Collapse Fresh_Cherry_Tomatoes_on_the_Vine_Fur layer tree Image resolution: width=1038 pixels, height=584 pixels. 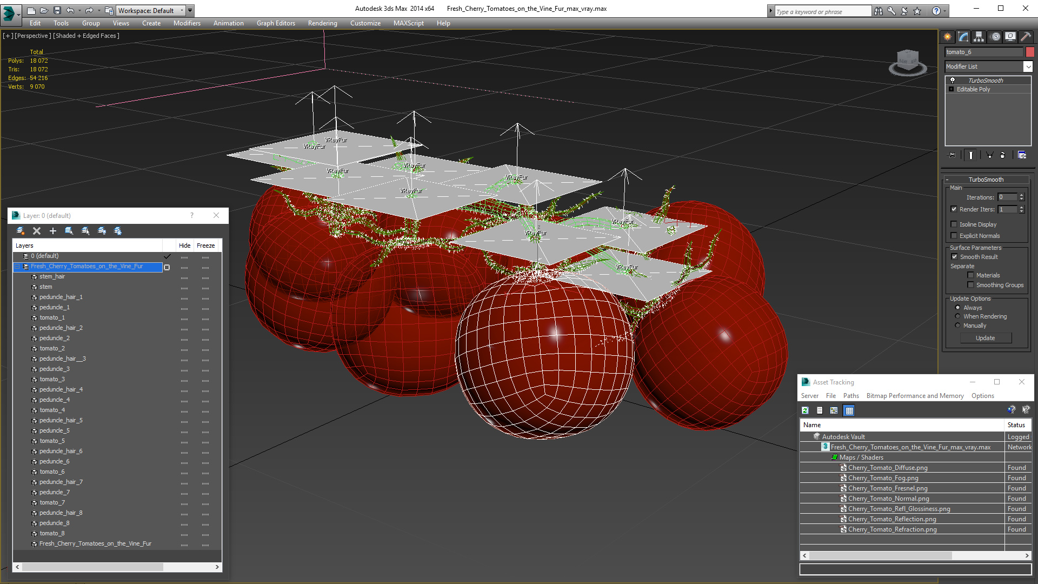17,267
